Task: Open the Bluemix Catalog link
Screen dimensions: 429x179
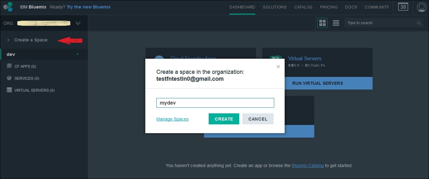Action: click(308, 165)
